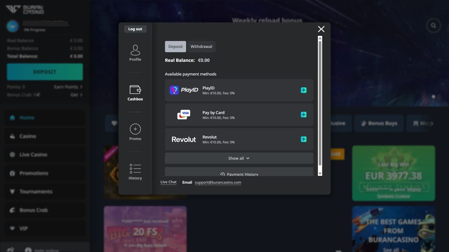The image size is (449, 252).
Task: Open Promotions in left sidebar
Action: (x=44, y=173)
